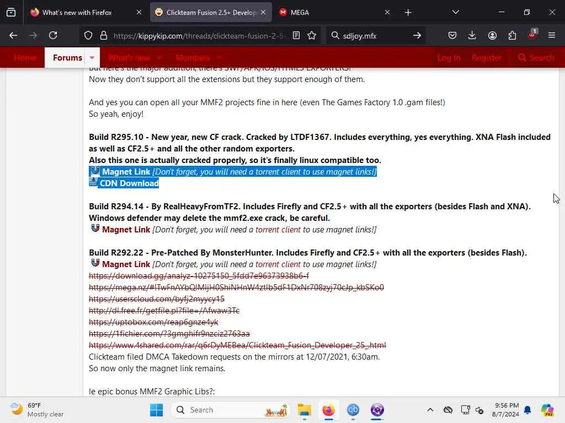This screenshot has width=565, height=423.
Task: Submit search with arrow in search box
Action: [x=417, y=35]
